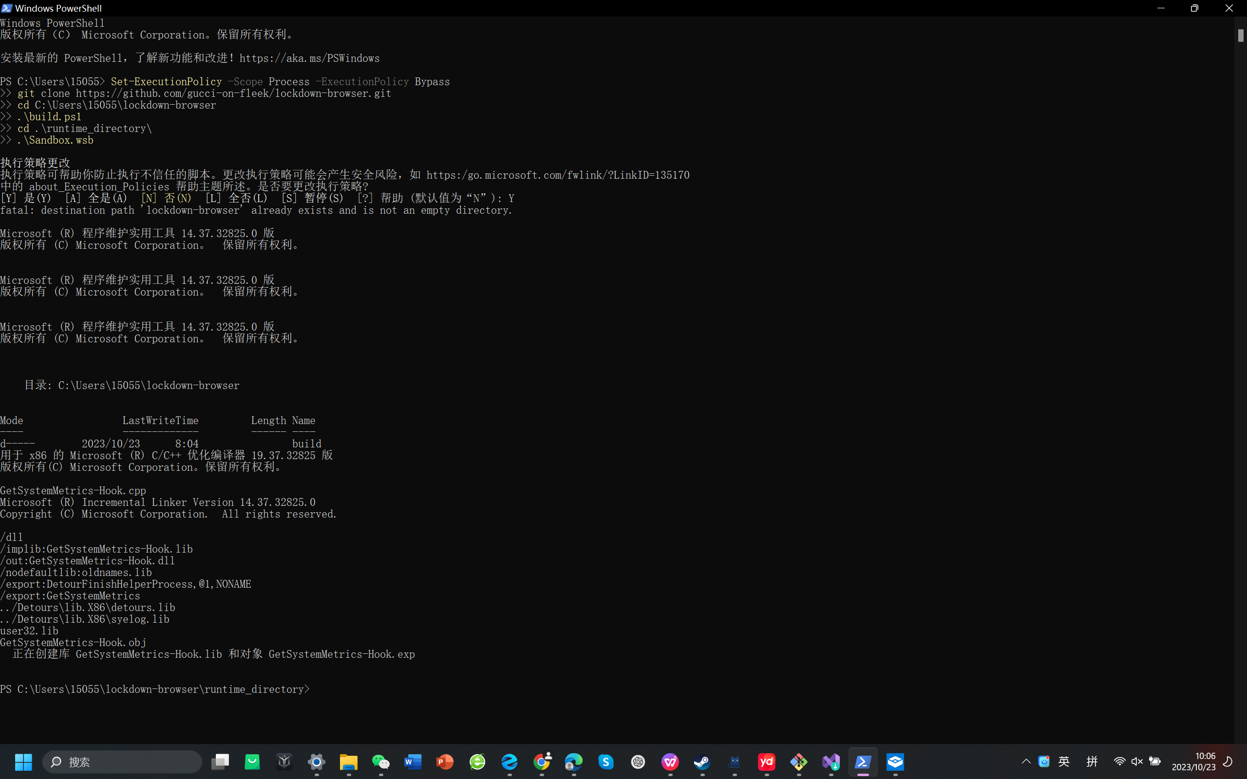Launch Skype
The image size is (1247, 779).
606,762
